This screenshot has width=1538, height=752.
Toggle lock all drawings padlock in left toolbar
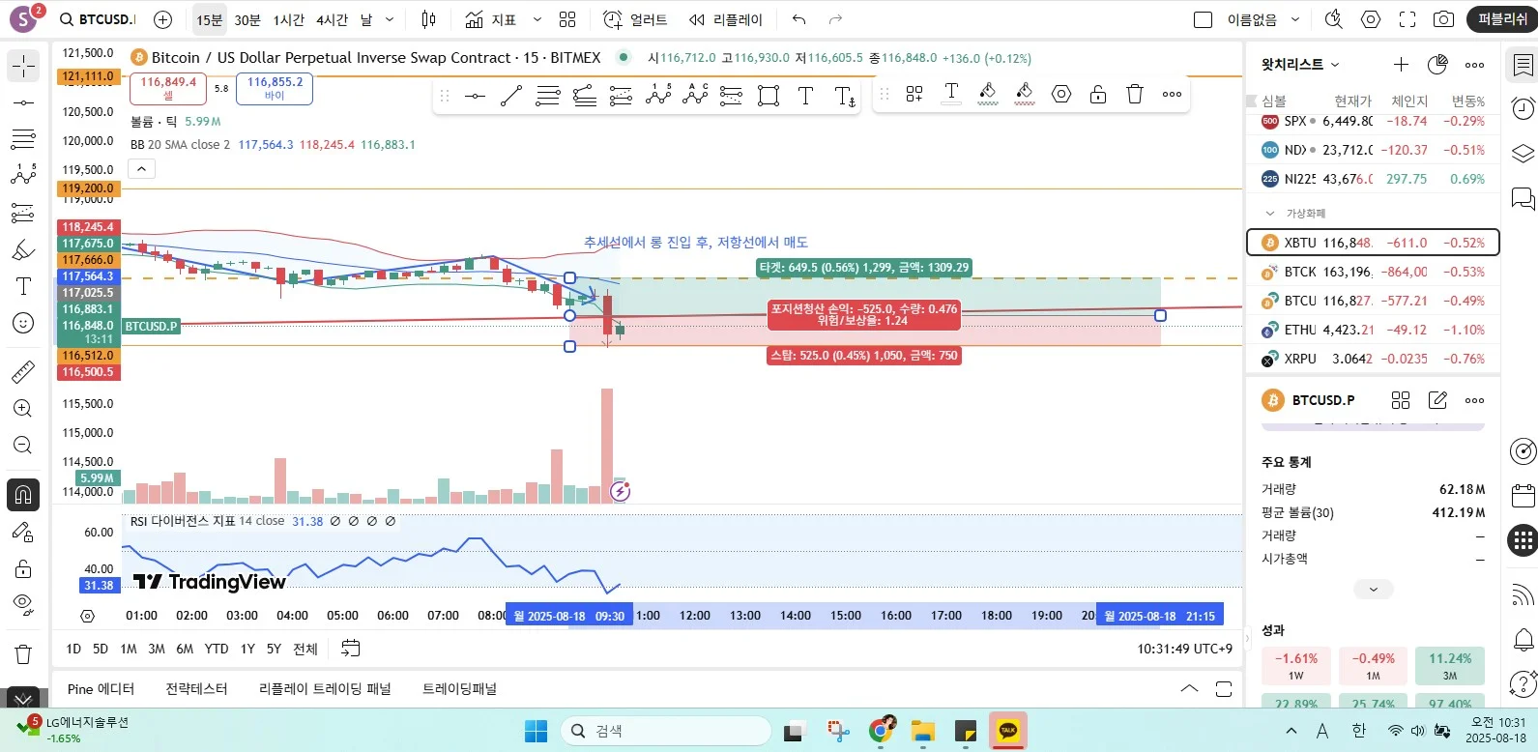point(23,568)
